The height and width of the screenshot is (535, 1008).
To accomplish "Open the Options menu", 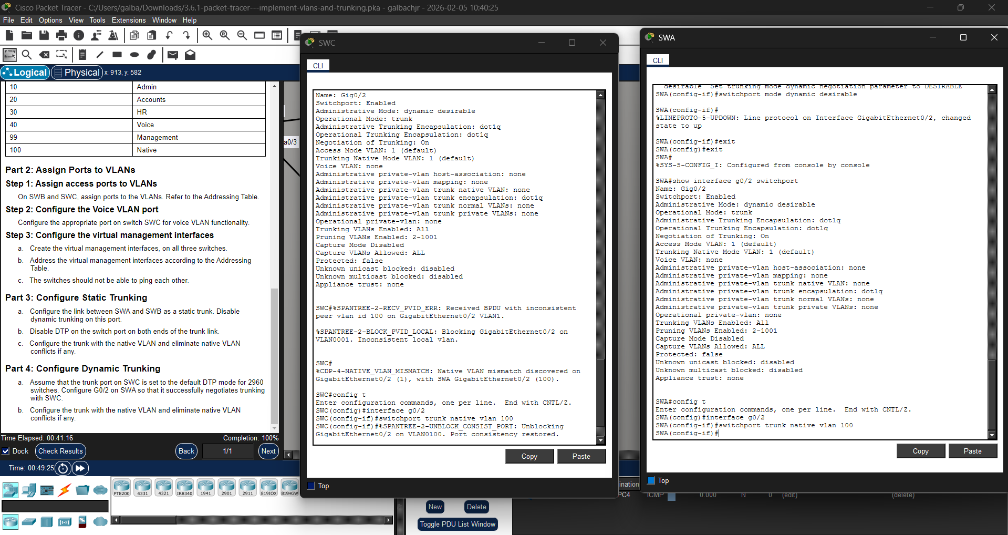I will click(50, 20).
